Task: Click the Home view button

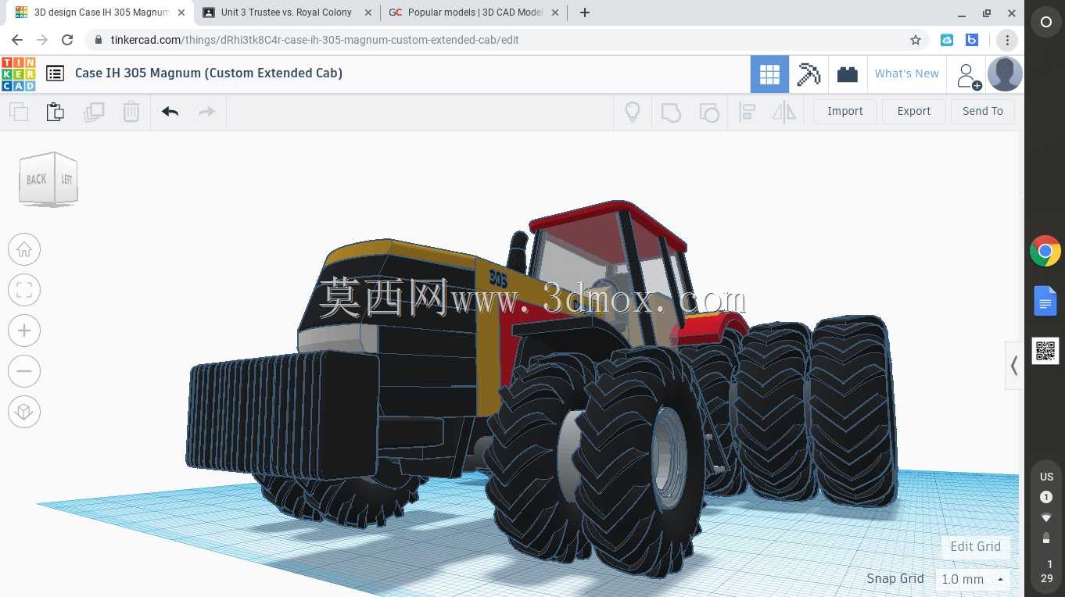Action: tap(24, 249)
